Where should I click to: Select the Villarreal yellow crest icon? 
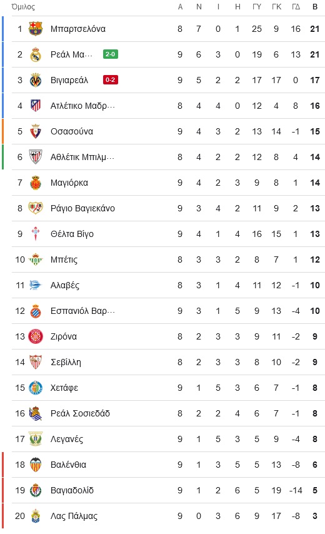point(36,80)
